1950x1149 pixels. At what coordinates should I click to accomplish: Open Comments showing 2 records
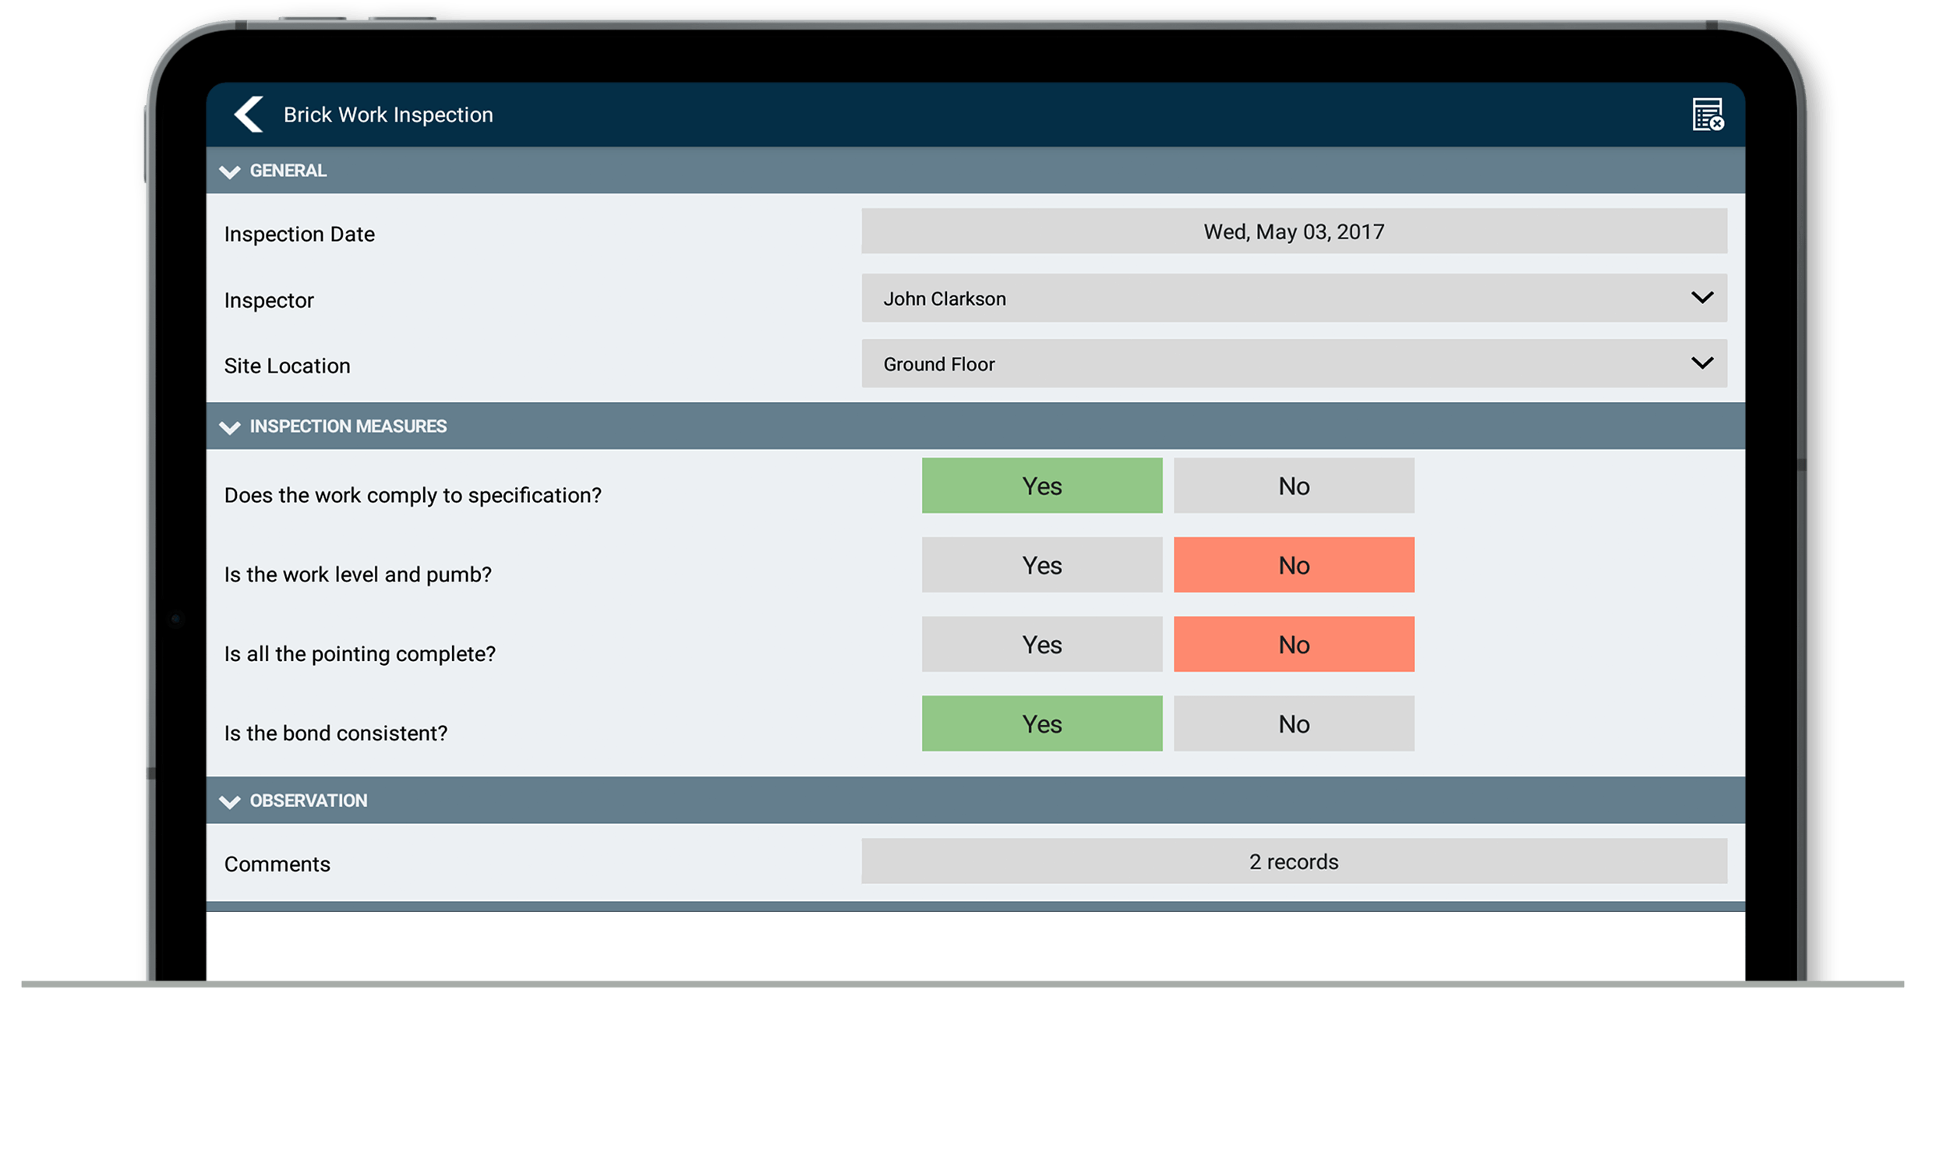[x=1293, y=861]
